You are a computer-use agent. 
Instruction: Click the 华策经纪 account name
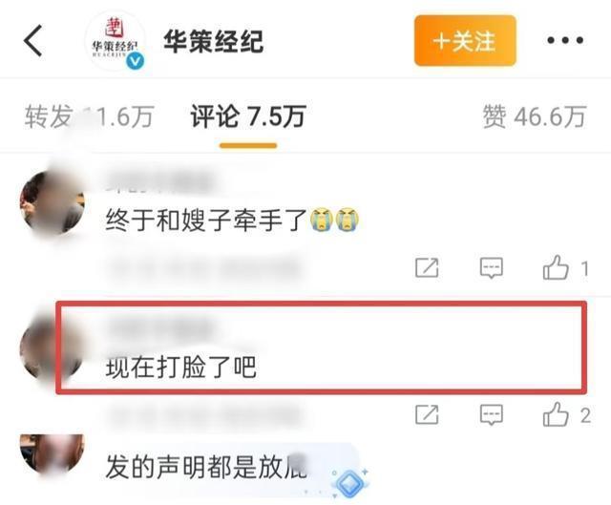click(x=213, y=41)
